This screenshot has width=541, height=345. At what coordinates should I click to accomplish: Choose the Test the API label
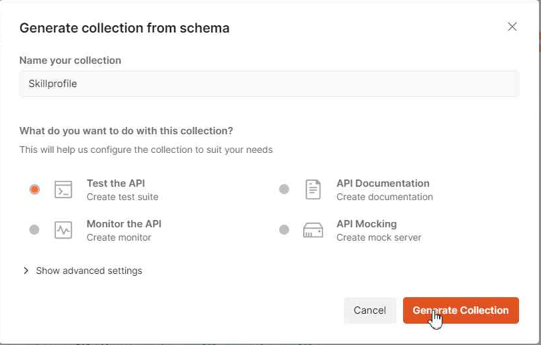[115, 183]
